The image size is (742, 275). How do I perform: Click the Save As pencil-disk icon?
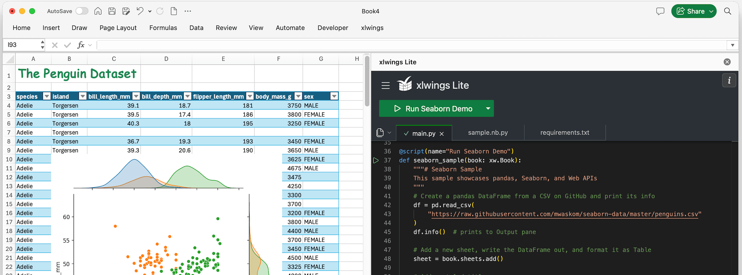(x=126, y=11)
